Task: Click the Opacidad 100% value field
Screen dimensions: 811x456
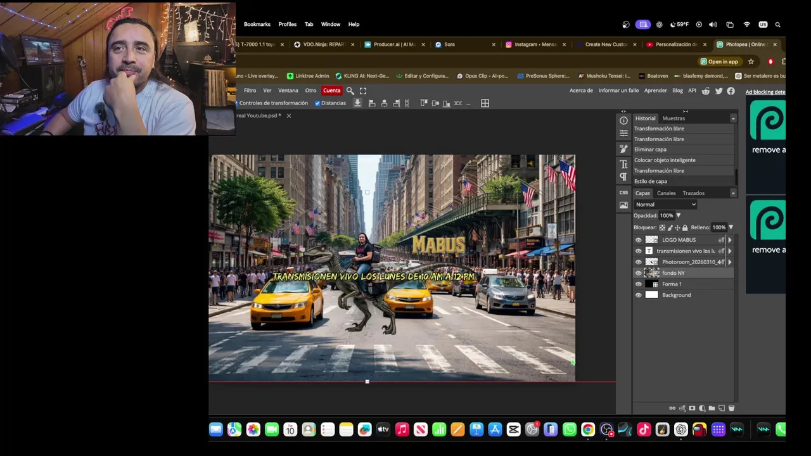Action: [667, 216]
